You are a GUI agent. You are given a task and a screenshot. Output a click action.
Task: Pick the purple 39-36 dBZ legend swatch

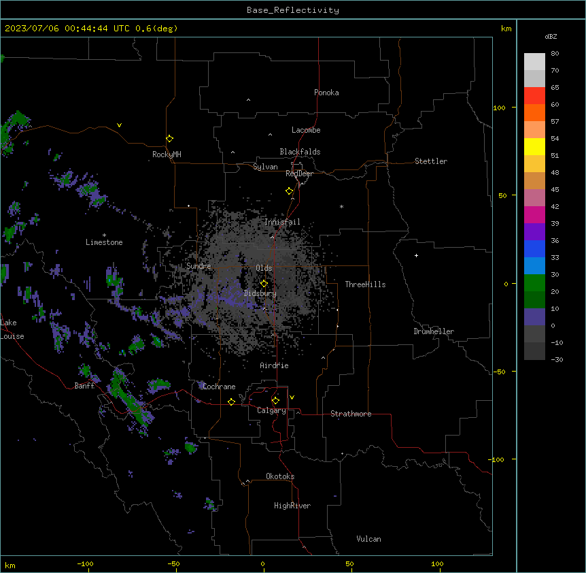[x=534, y=231]
